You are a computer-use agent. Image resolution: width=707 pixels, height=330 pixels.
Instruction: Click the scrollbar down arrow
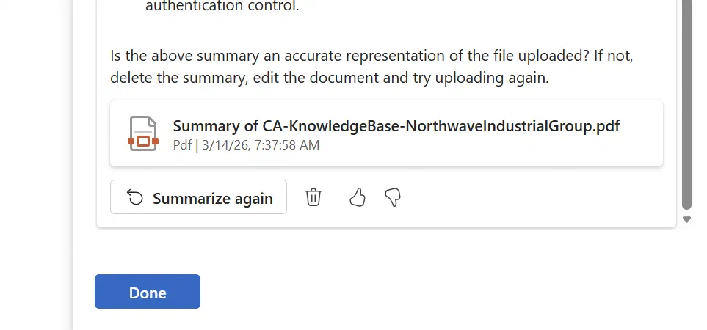(x=686, y=220)
